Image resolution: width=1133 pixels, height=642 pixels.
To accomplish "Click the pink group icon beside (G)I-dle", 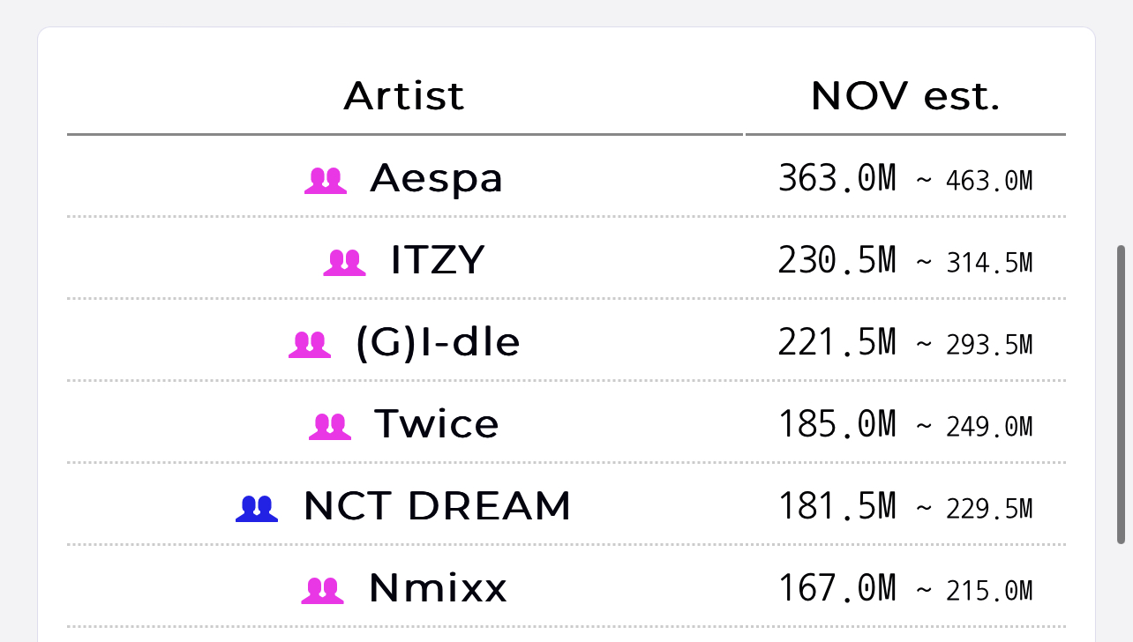I will point(310,344).
